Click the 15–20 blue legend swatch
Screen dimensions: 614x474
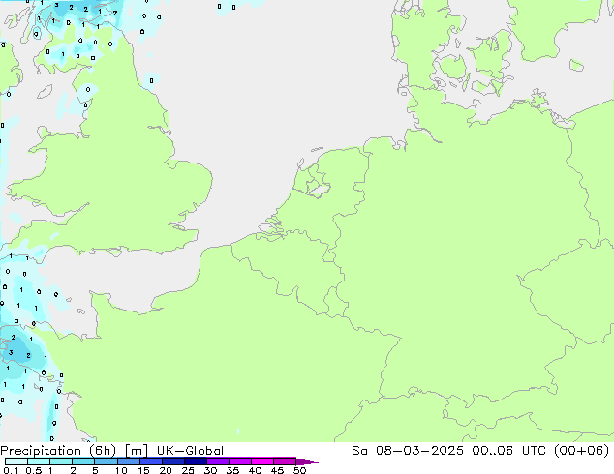(x=151, y=461)
